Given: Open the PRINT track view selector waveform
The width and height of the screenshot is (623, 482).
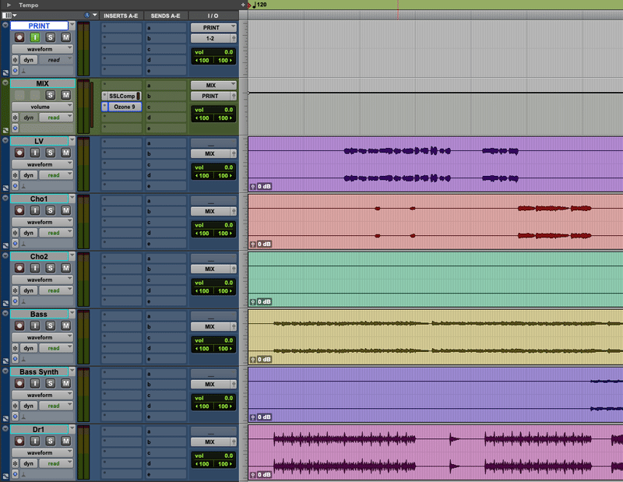Looking at the screenshot, I should coord(42,49).
